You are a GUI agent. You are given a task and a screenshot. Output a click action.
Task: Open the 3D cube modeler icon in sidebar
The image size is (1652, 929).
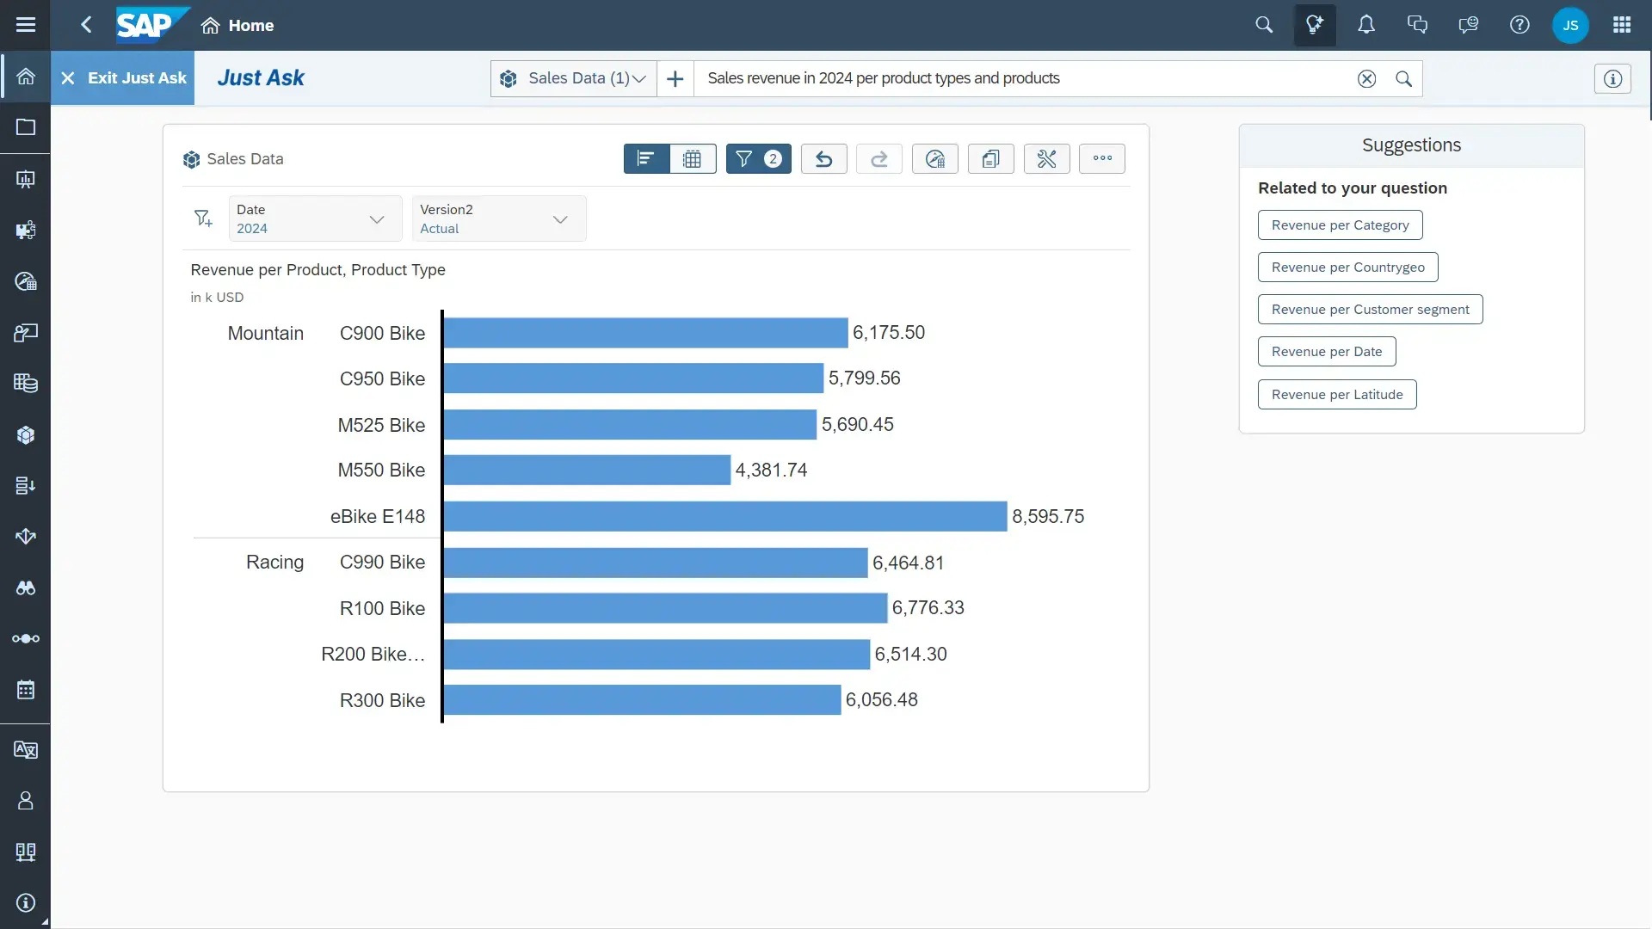(26, 434)
